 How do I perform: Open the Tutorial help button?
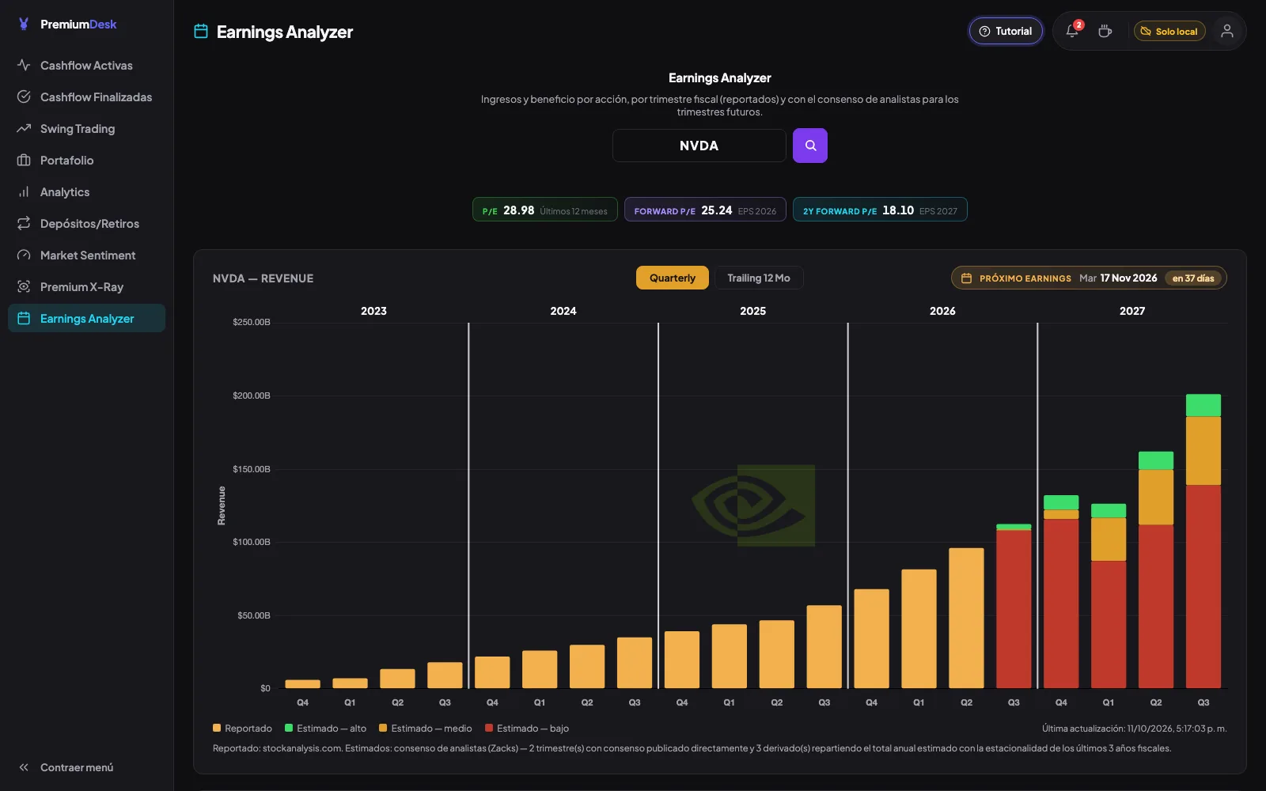point(1006,31)
